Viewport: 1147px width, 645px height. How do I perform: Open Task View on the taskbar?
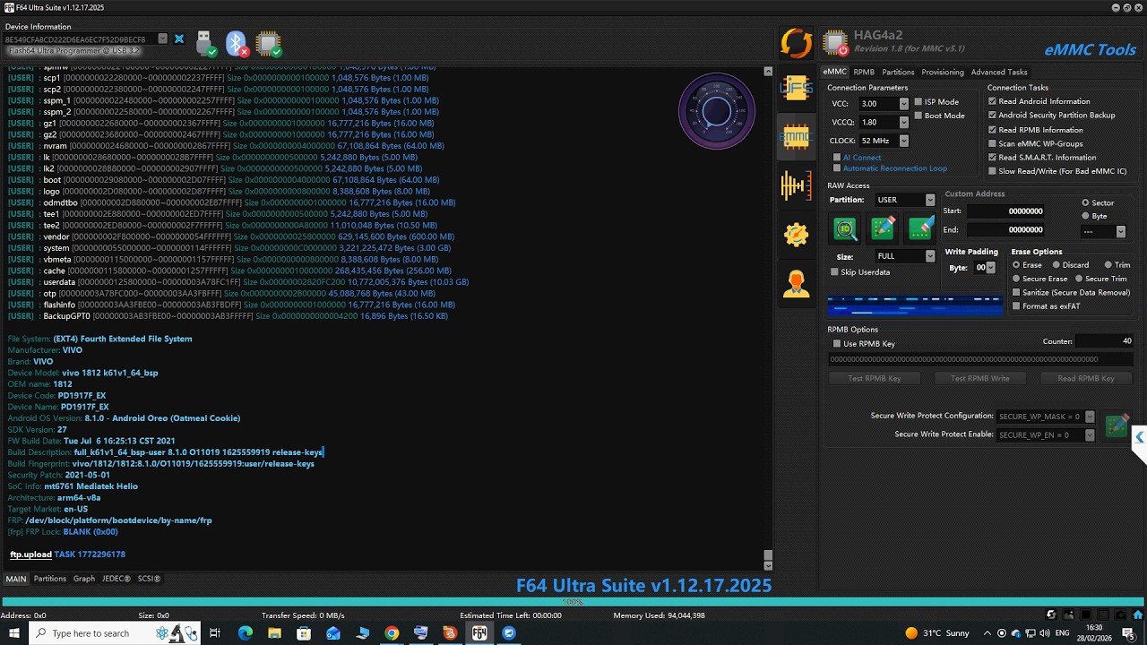pos(215,633)
